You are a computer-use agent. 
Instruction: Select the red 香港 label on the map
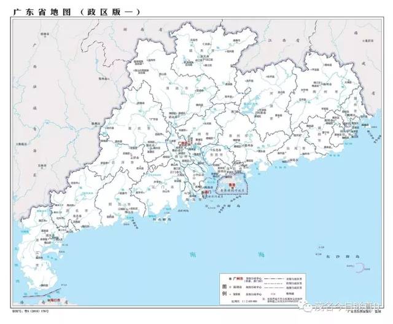(233, 185)
